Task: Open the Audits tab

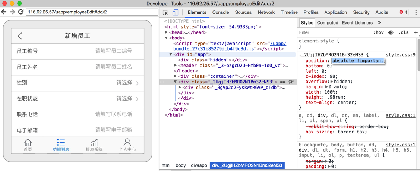Action: (382, 12)
